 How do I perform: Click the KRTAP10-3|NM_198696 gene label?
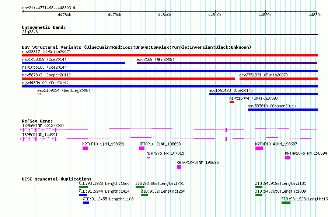pyautogui.click(x=198, y=162)
